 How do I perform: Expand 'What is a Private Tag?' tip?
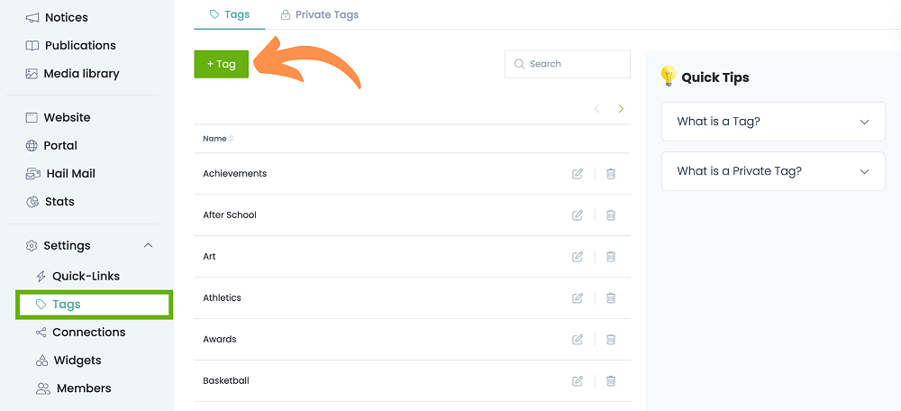tap(773, 171)
